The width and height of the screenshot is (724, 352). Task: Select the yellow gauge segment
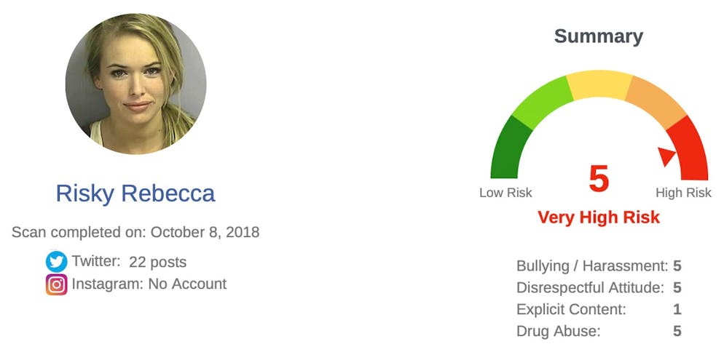point(599,85)
